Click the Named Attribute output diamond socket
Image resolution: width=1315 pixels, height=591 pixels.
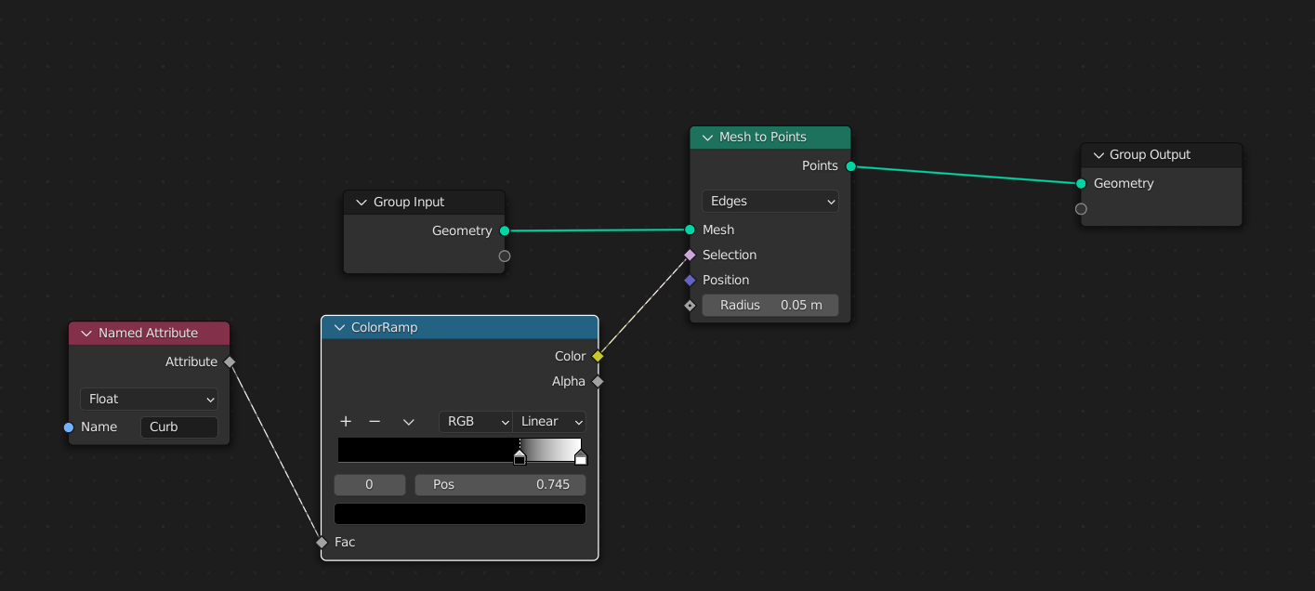tap(230, 361)
